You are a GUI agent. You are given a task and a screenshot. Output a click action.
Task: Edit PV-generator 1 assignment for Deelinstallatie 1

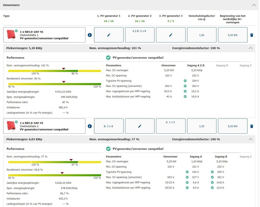(x=109, y=35)
